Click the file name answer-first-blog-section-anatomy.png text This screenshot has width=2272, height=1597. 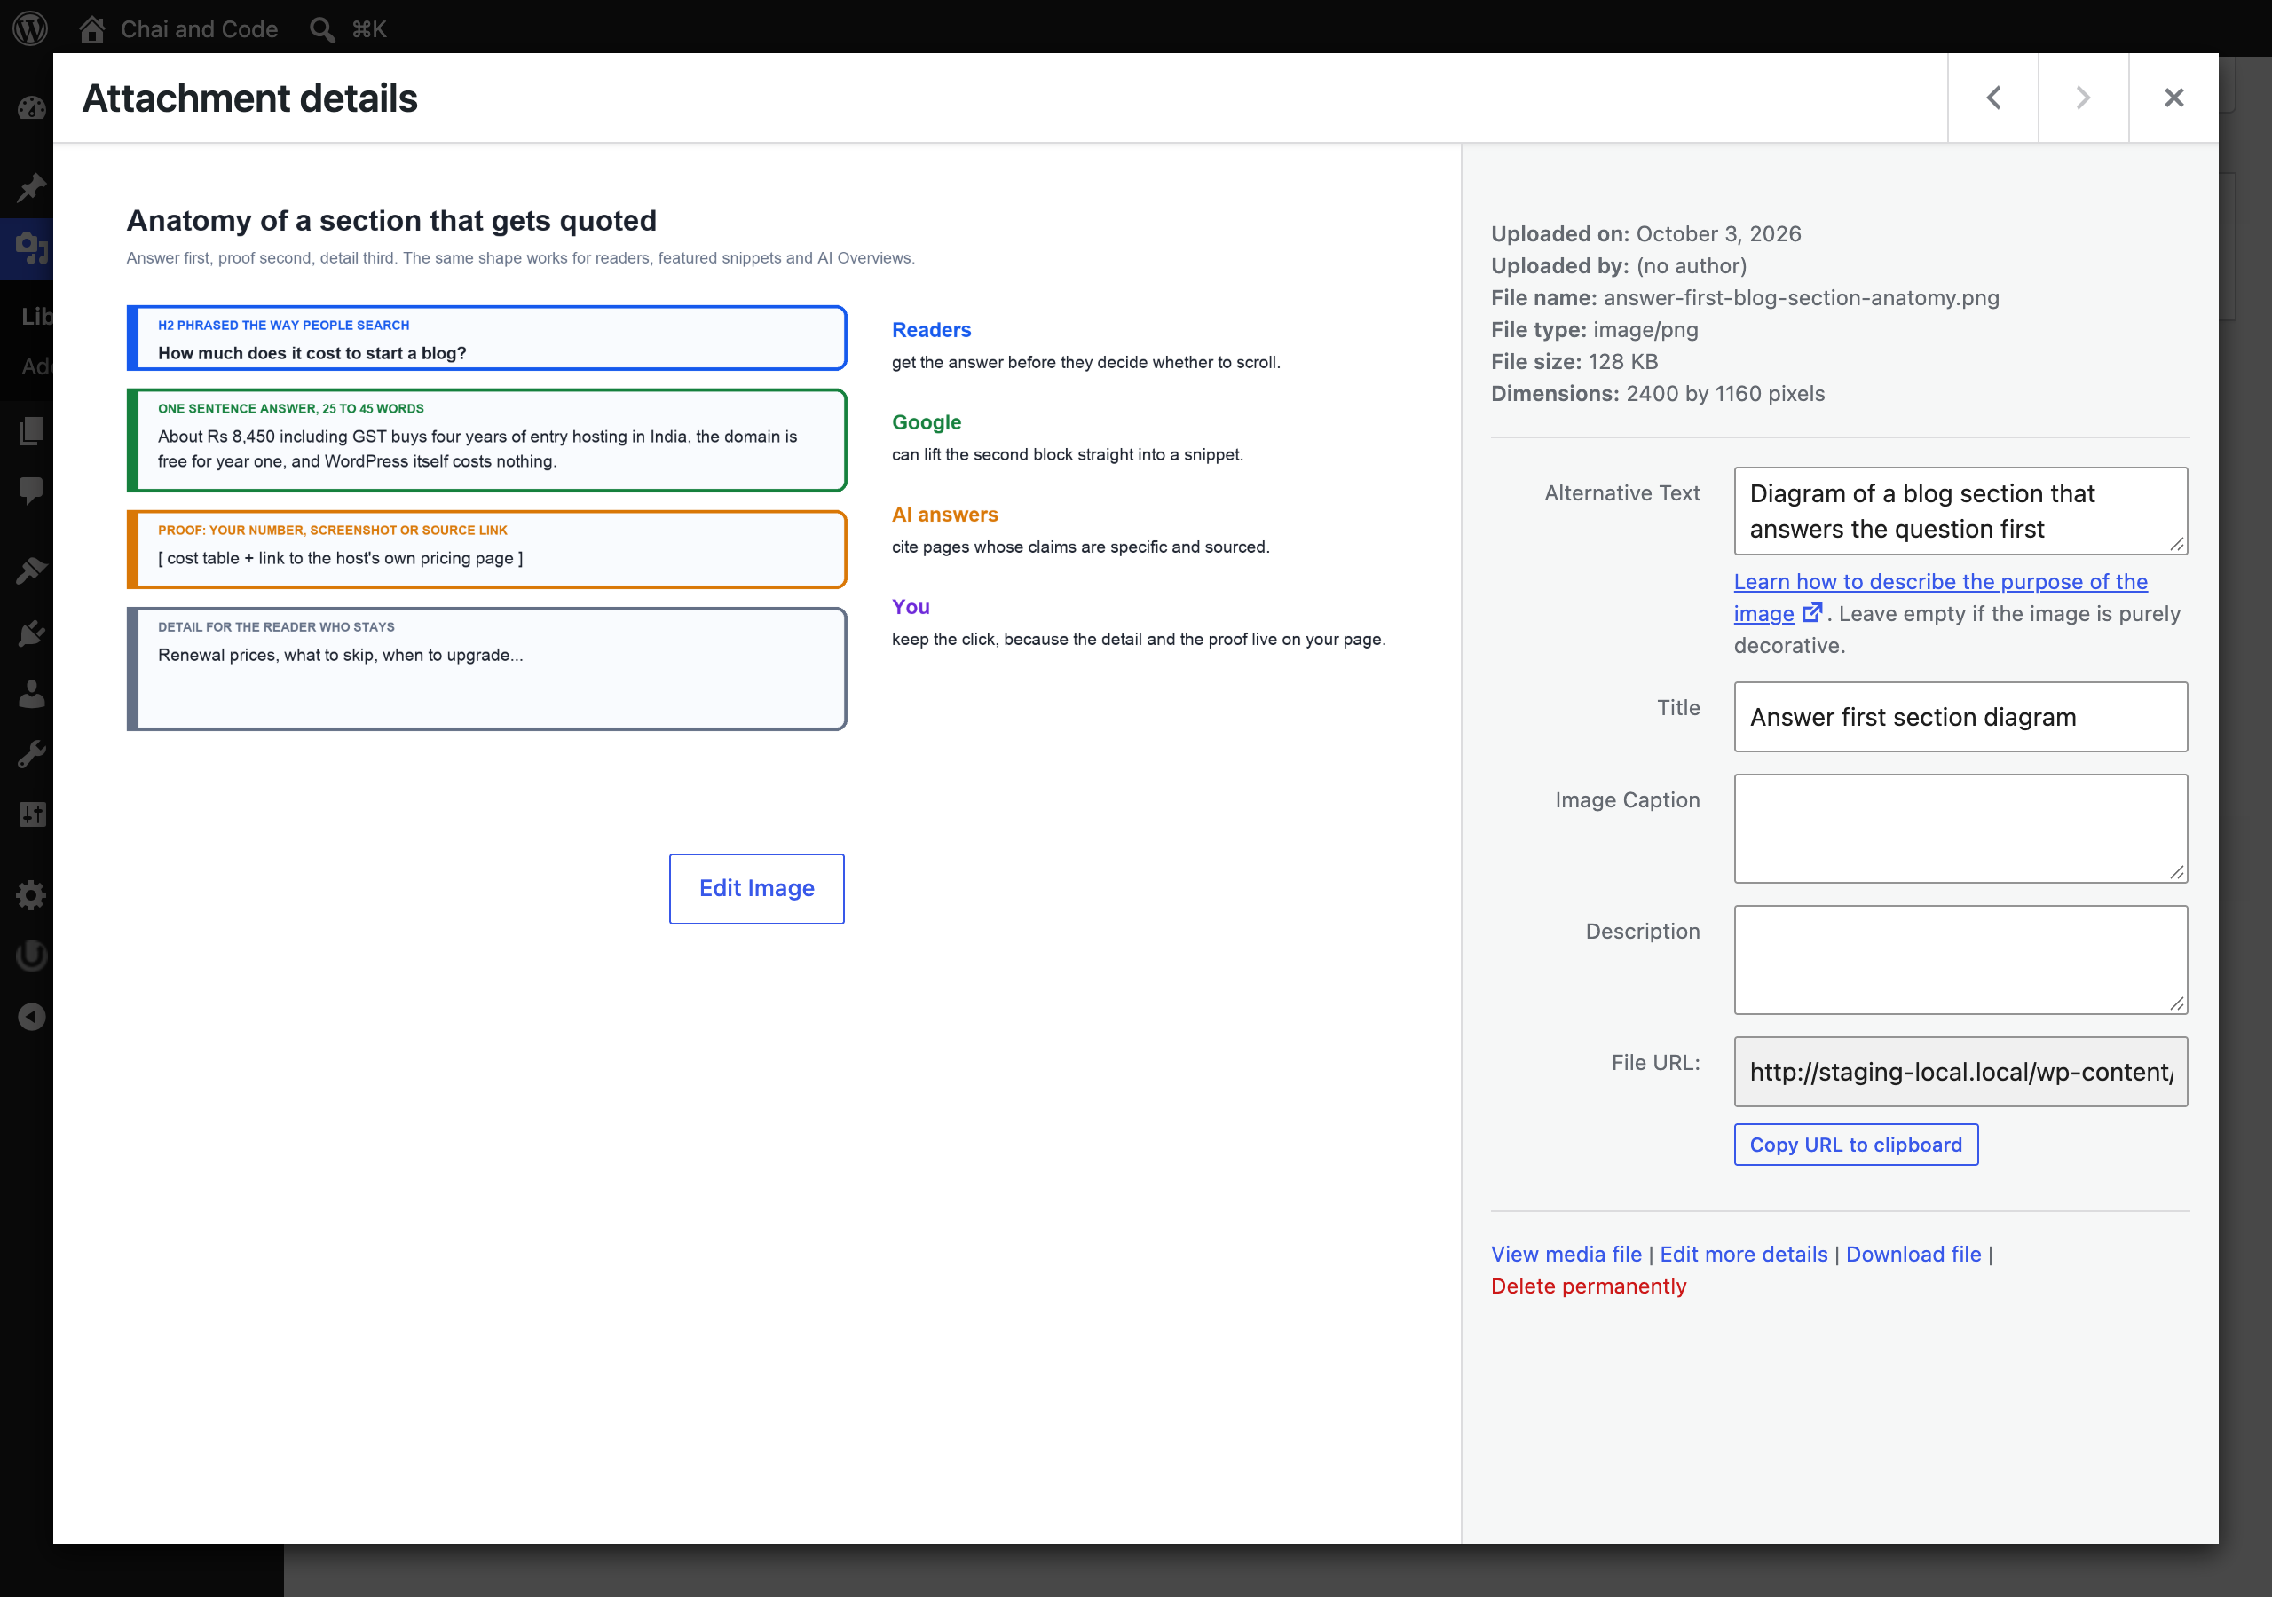(x=1801, y=298)
